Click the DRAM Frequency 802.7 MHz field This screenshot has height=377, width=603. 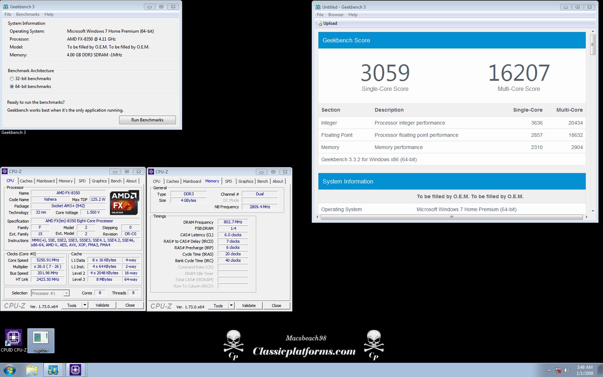[x=233, y=222]
